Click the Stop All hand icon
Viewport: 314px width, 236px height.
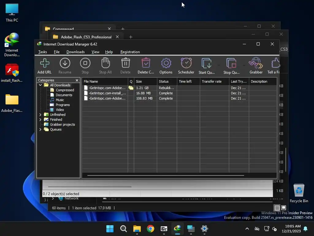click(105, 66)
